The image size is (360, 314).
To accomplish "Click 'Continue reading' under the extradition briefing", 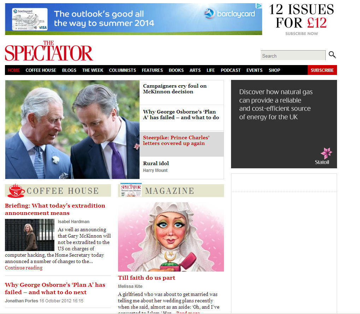I will (24, 268).
